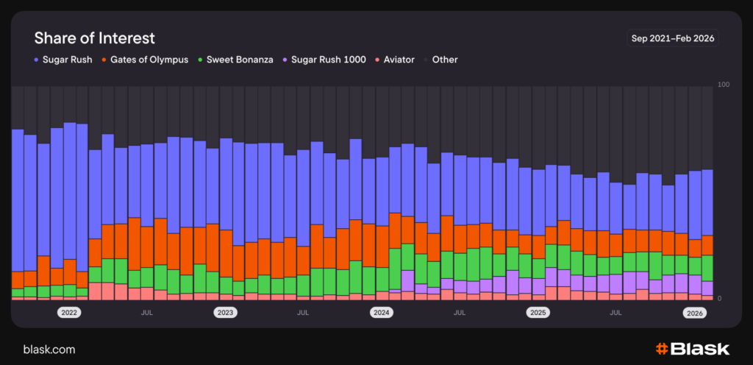Toggle Sugar Rush 1000 legend item
The width and height of the screenshot is (753, 365).
[328, 60]
